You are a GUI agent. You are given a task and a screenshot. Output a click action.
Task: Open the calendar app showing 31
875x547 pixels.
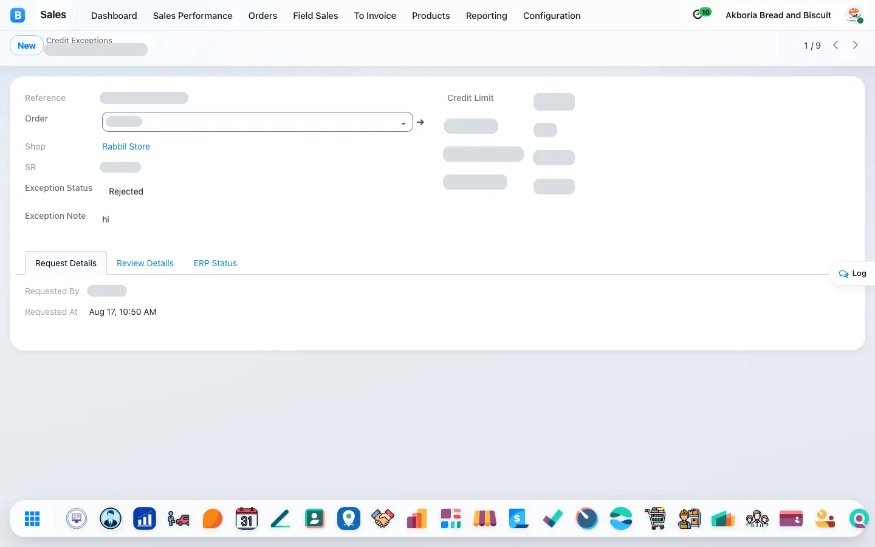tap(247, 518)
